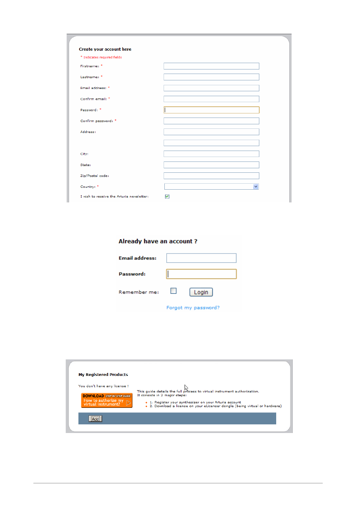Click the 'You don't have any license !' message
358x507 pixels.
tap(104, 386)
